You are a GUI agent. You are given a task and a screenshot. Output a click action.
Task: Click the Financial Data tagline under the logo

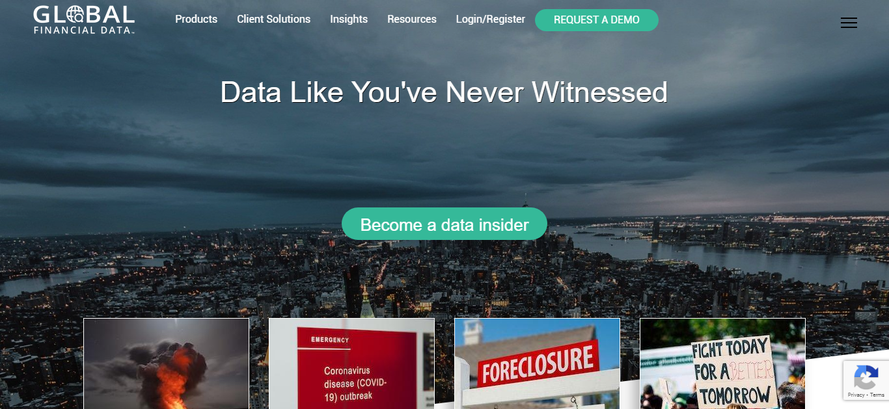pyautogui.click(x=83, y=30)
